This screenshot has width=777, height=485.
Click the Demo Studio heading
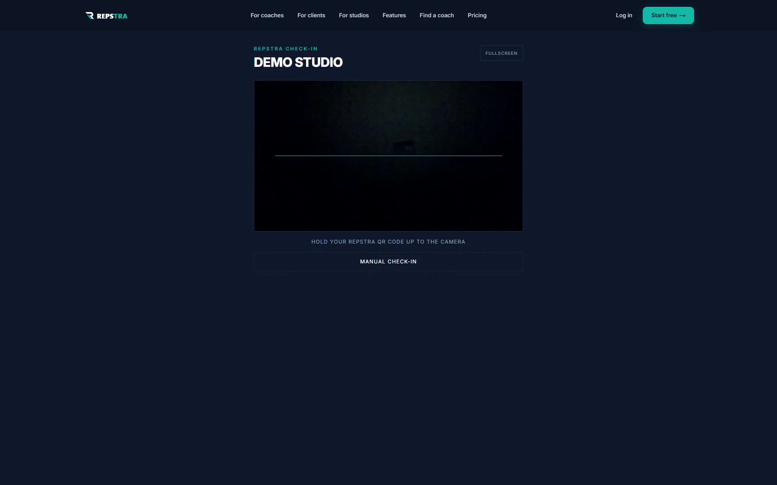298,63
